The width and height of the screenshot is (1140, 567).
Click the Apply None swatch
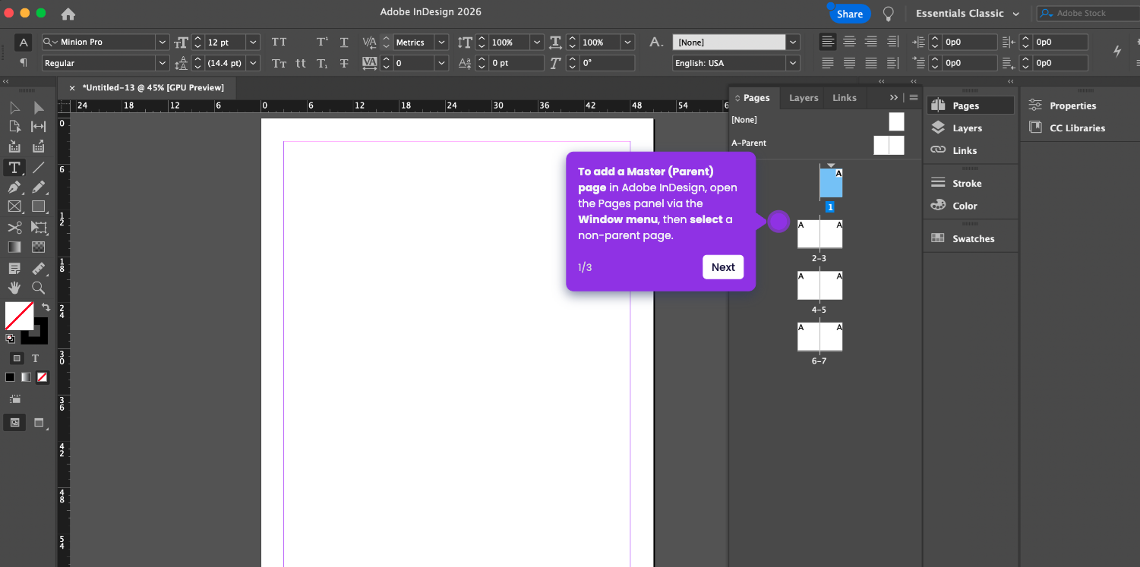pos(43,377)
